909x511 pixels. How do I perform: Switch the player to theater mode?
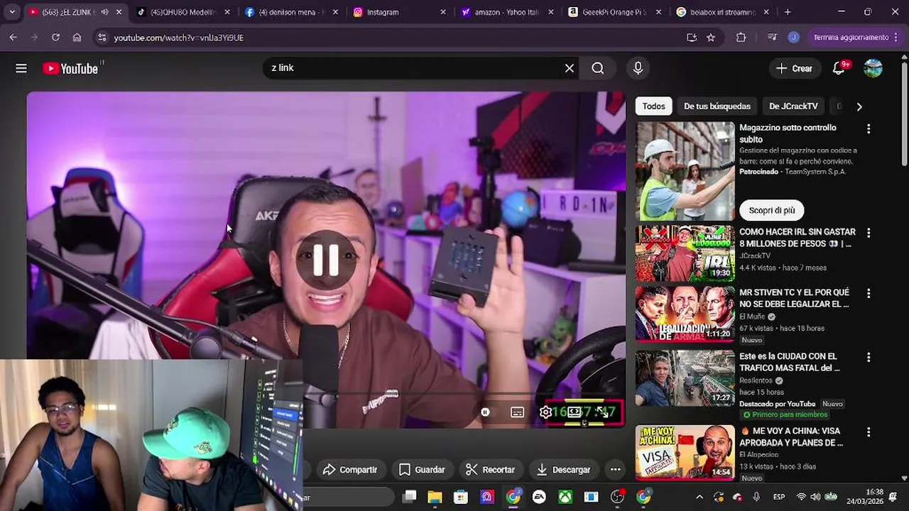click(x=574, y=412)
